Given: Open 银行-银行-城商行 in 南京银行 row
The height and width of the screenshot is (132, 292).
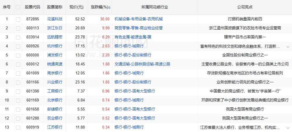Looking at the screenshot, I should (129, 73).
